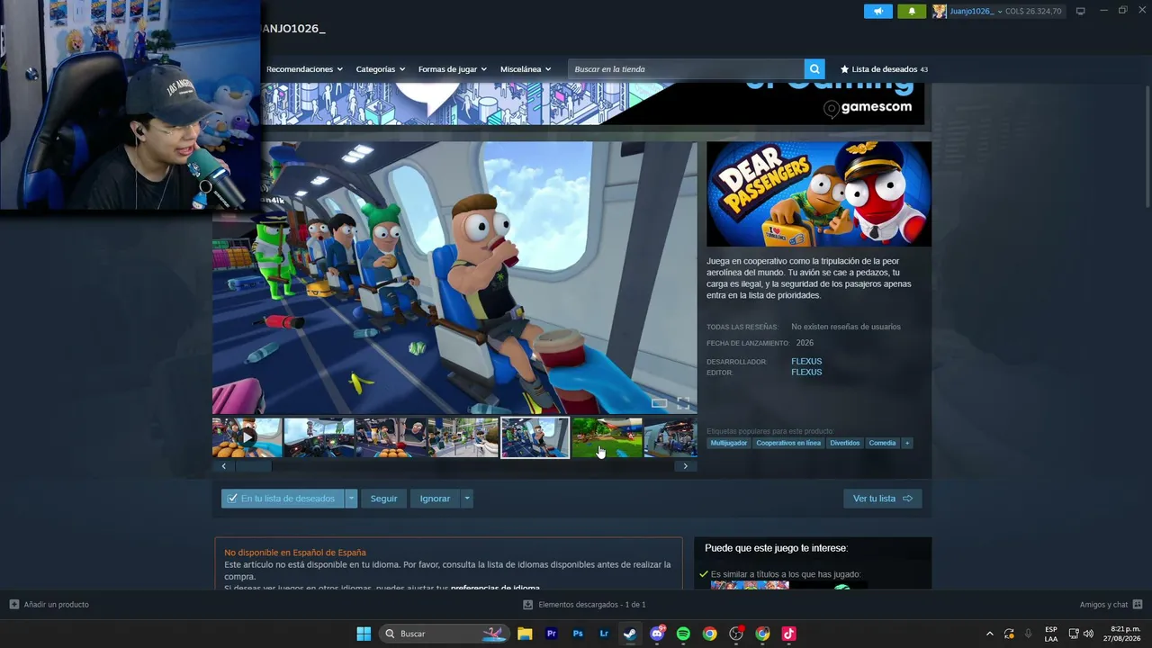Open Spotify from the taskbar
The width and height of the screenshot is (1152, 648).
pyautogui.click(x=683, y=634)
